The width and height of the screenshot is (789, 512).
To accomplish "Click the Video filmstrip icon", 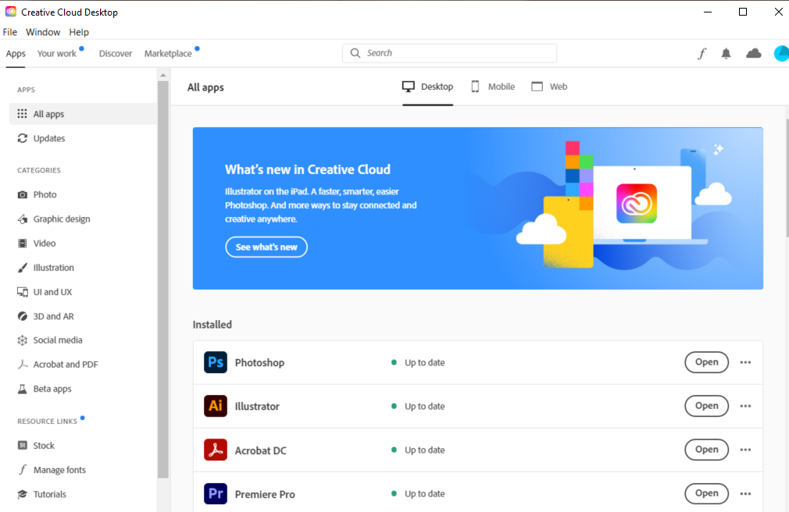I will [x=22, y=243].
